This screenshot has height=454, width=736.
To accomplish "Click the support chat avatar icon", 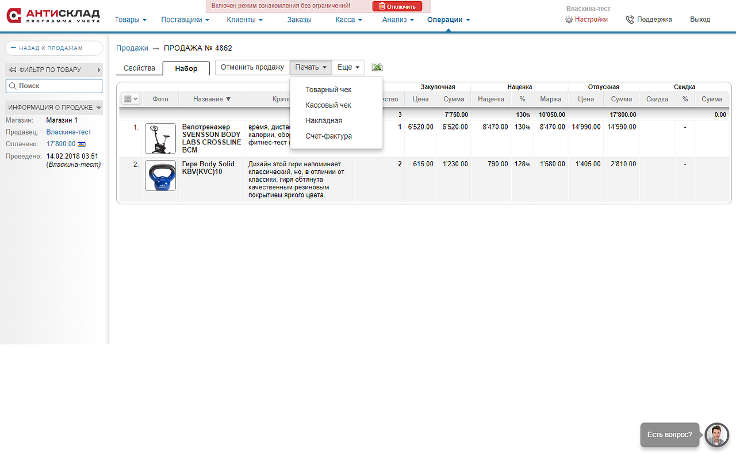I will 716,435.
